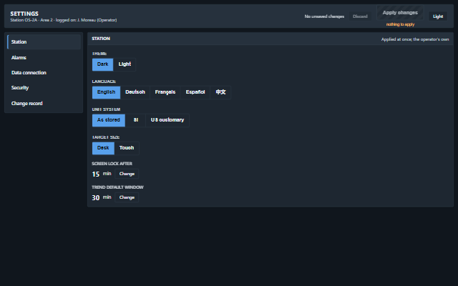Click the TARGET SIZE group label

pyautogui.click(x=106, y=137)
